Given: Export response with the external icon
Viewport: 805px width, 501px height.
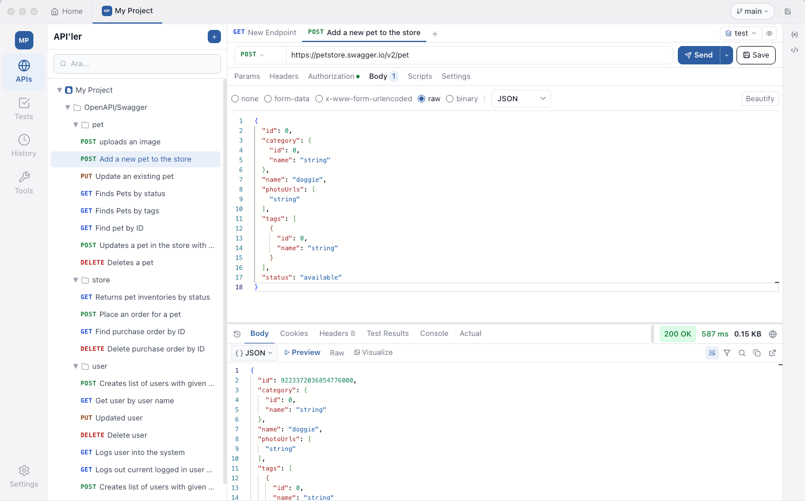Looking at the screenshot, I should tap(773, 353).
